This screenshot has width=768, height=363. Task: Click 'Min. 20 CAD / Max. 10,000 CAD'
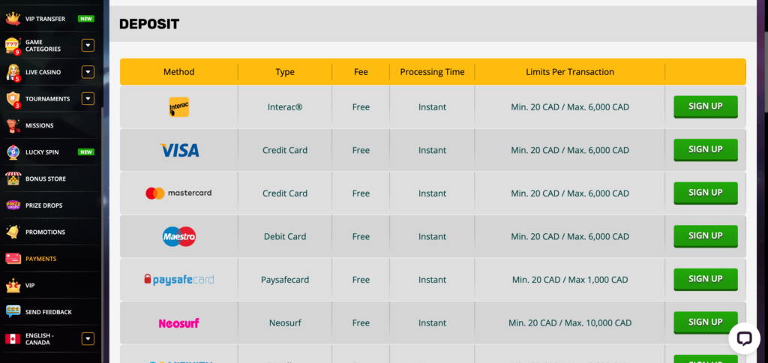pyautogui.click(x=570, y=322)
